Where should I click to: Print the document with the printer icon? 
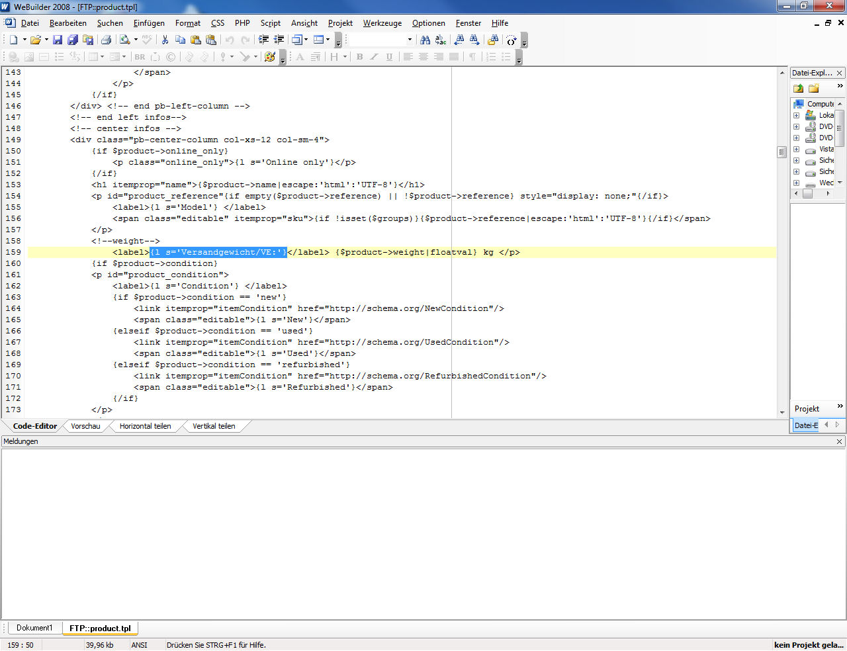[106, 40]
